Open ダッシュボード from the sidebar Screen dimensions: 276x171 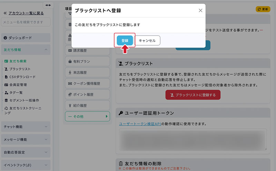26,37
